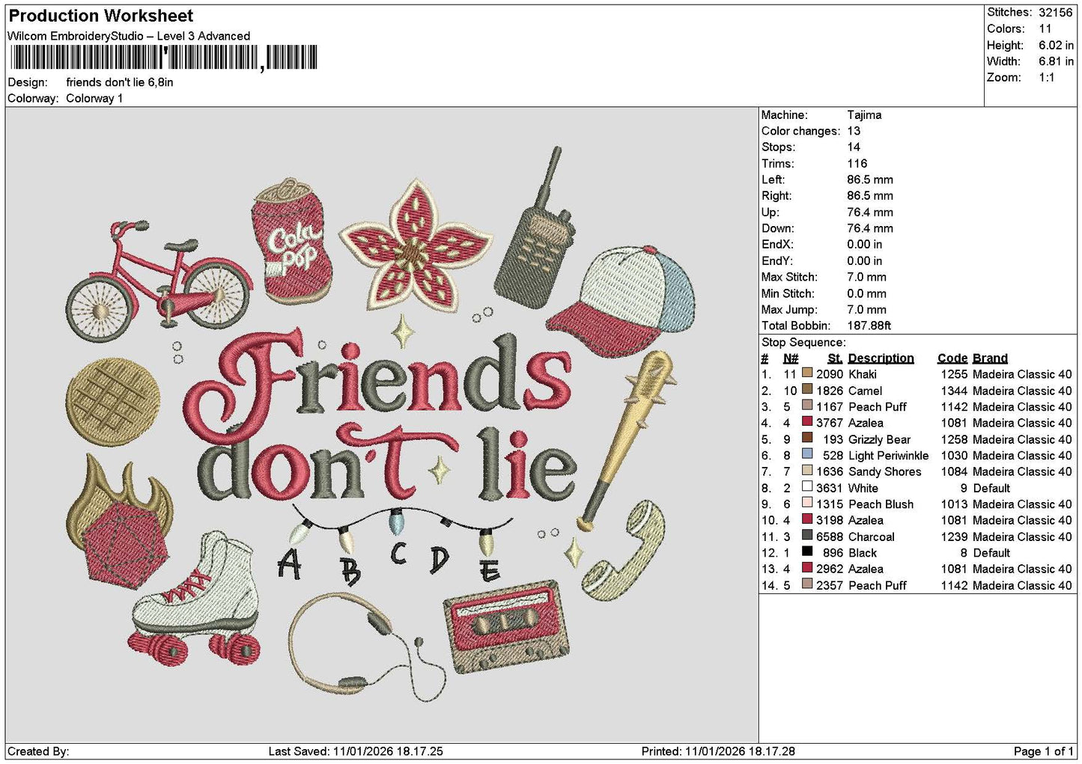The width and height of the screenshot is (1082, 764).
Task: Click the Stops value '14'
Action: click(854, 147)
